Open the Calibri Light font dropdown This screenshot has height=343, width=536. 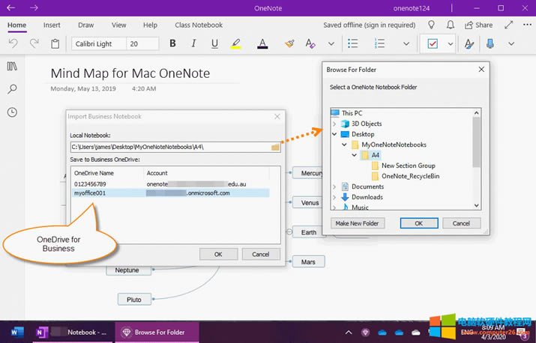coord(99,44)
